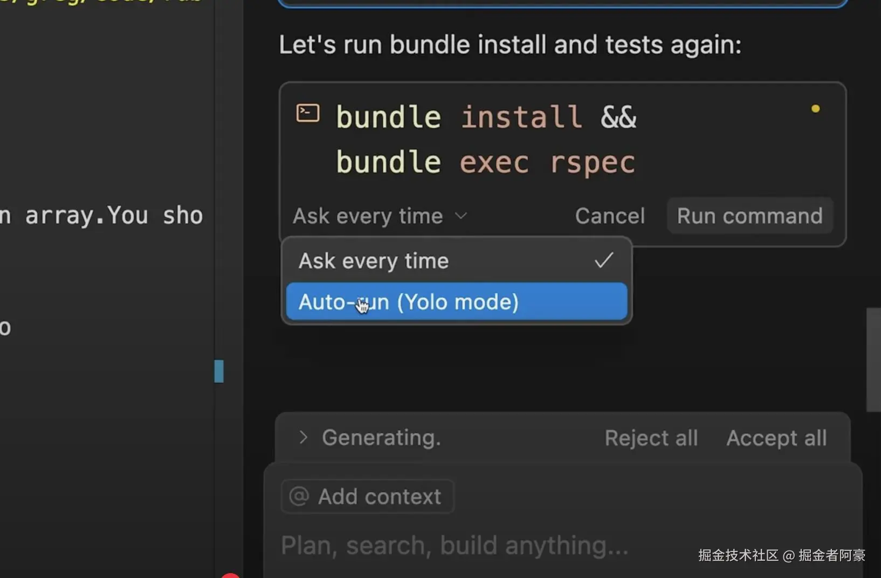The width and height of the screenshot is (881, 578).
Task: Click the @ icon next to Add context
Action: (299, 496)
